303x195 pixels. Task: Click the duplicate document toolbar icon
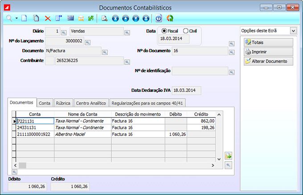(36, 18)
